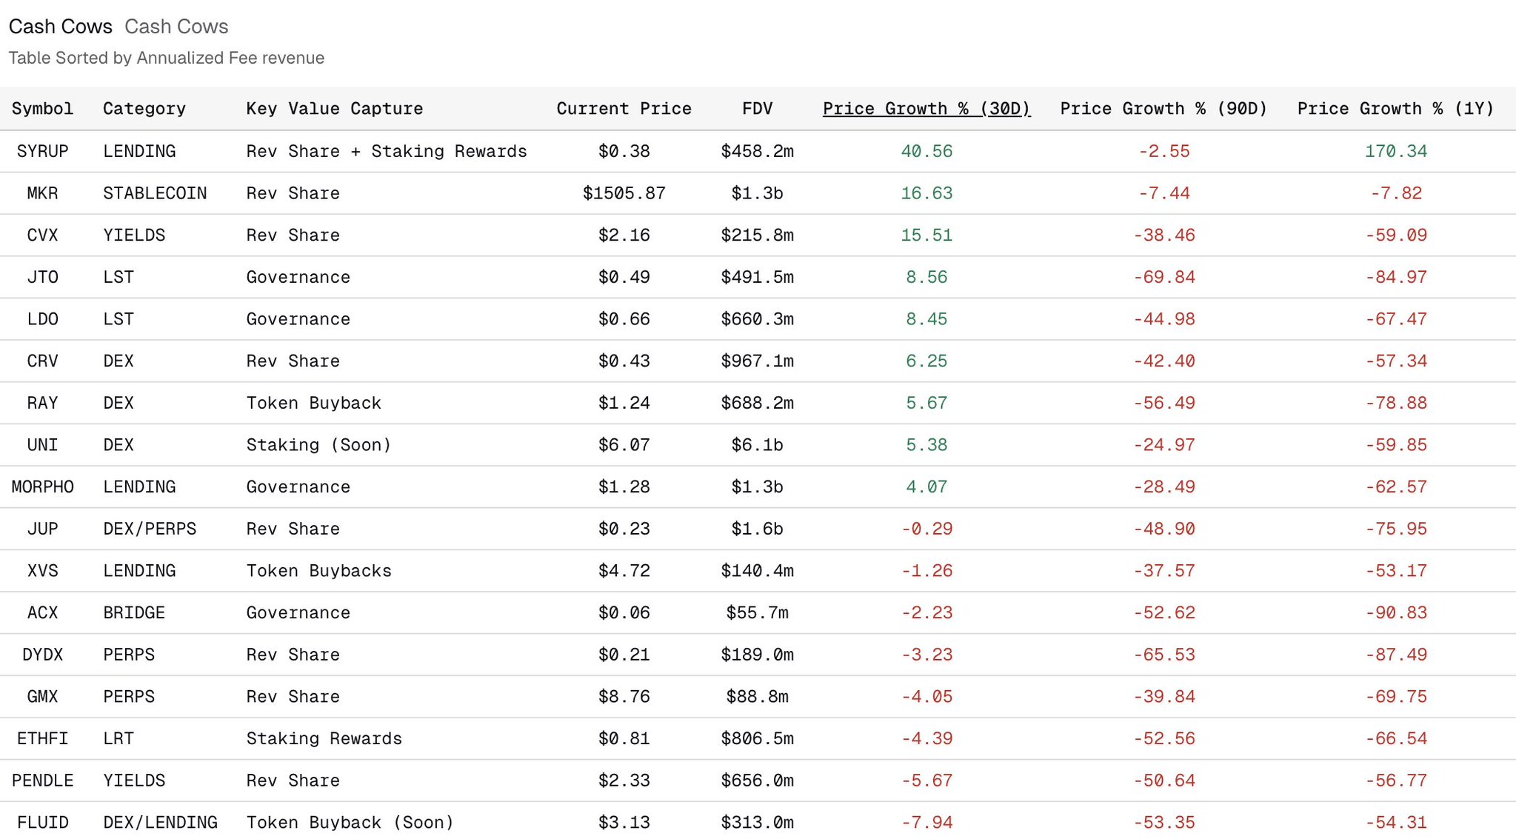Sort by Price Growth % (30D) column
Image resolution: width=1516 pixels, height=839 pixels.
pyautogui.click(x=926, y=109)
